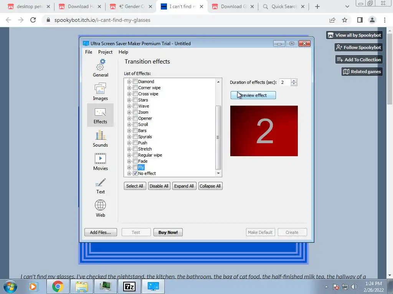Image resolution: width=393 pixels, height=294 pixels.
Task: Enable the Diamond effect checkbox
Action: coord(135,82)
